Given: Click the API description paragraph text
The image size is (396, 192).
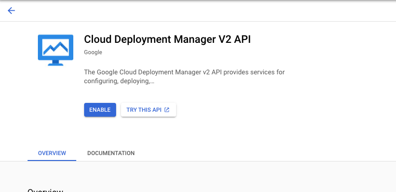Looking at the screenshot, I should coord(184,76).
